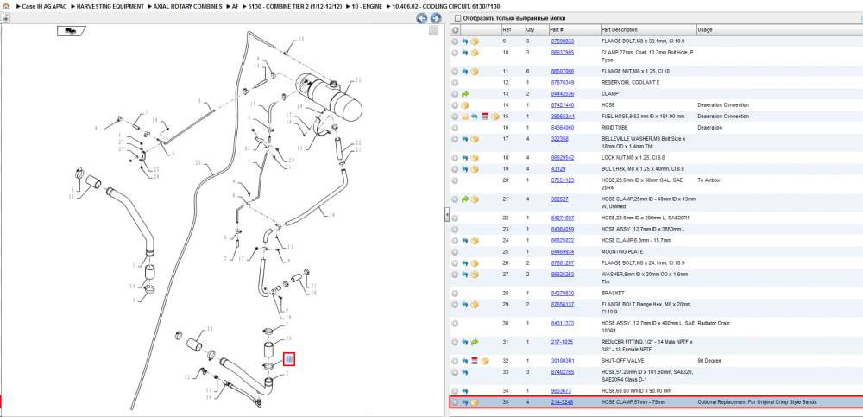Click the combine machine illustration icon
Screen dimensions: 863x417
tap(72, 31)
